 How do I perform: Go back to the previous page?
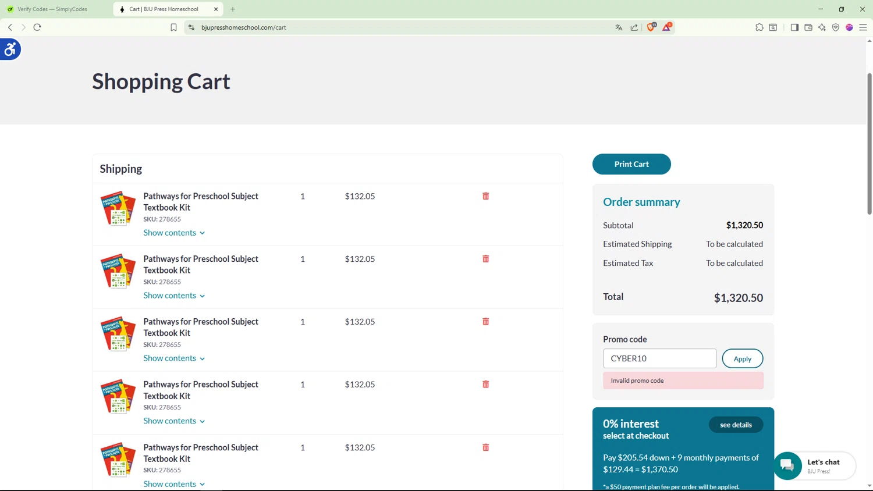tap(10, 27)
